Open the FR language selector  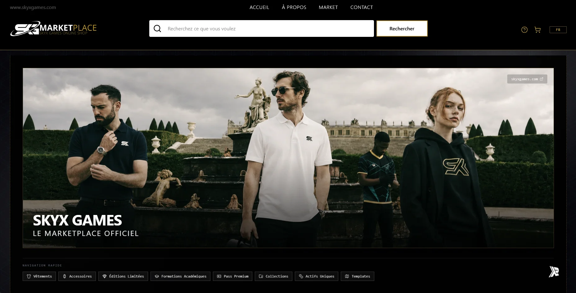(x=558, y=30)
